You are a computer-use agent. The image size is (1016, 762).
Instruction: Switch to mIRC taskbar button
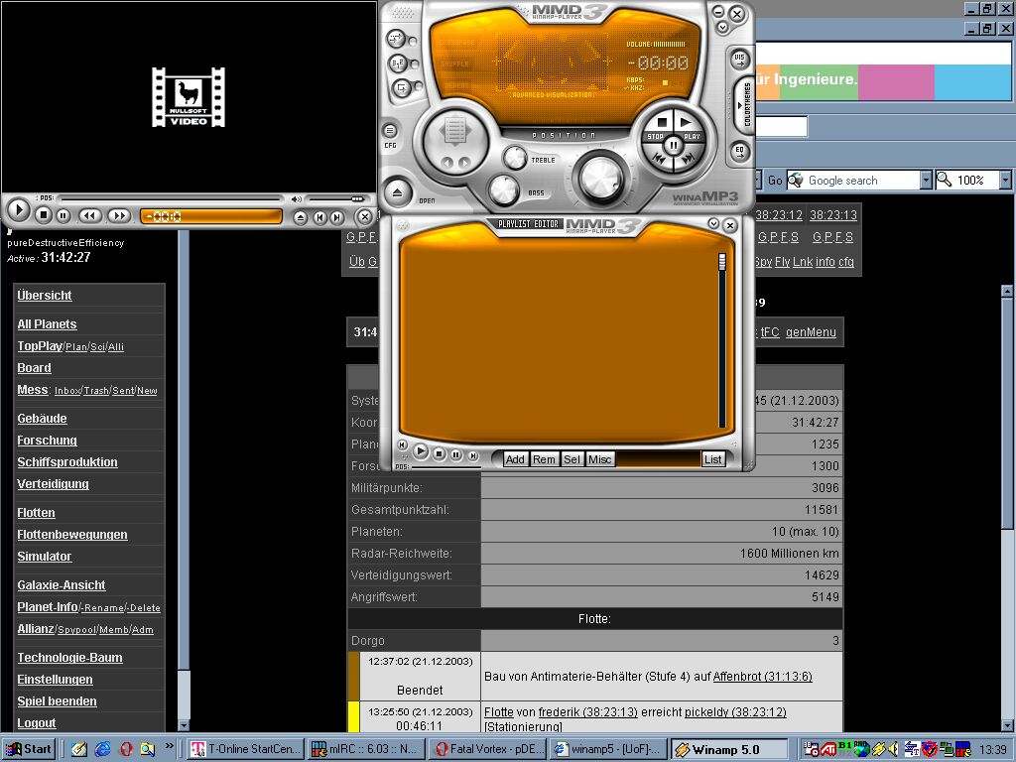[365, 749]
